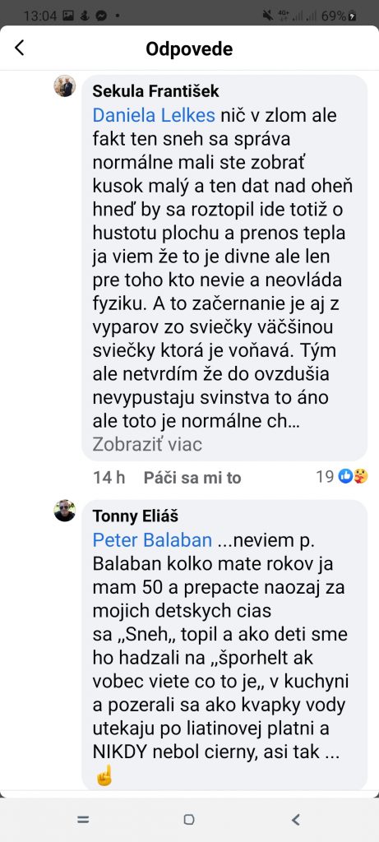379x842 pixels.
Task: Open the Daniela Lelkes mention link
Action: 146,115
